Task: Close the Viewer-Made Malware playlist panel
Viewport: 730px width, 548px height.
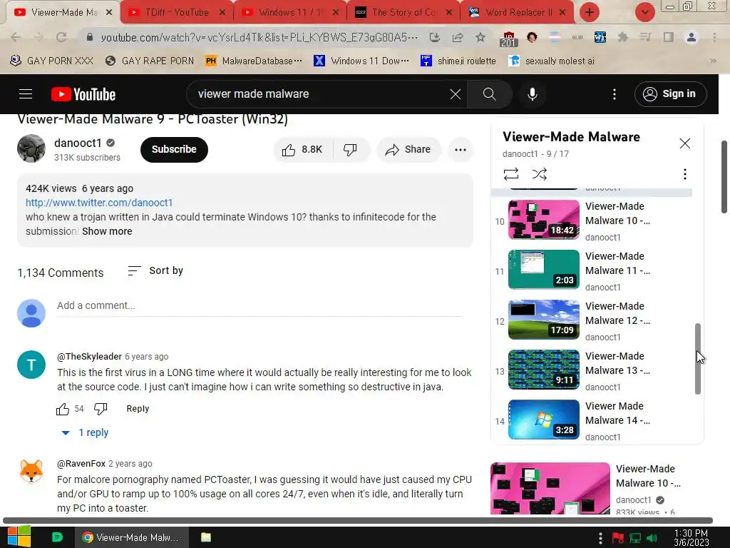Action: point(684,143)
